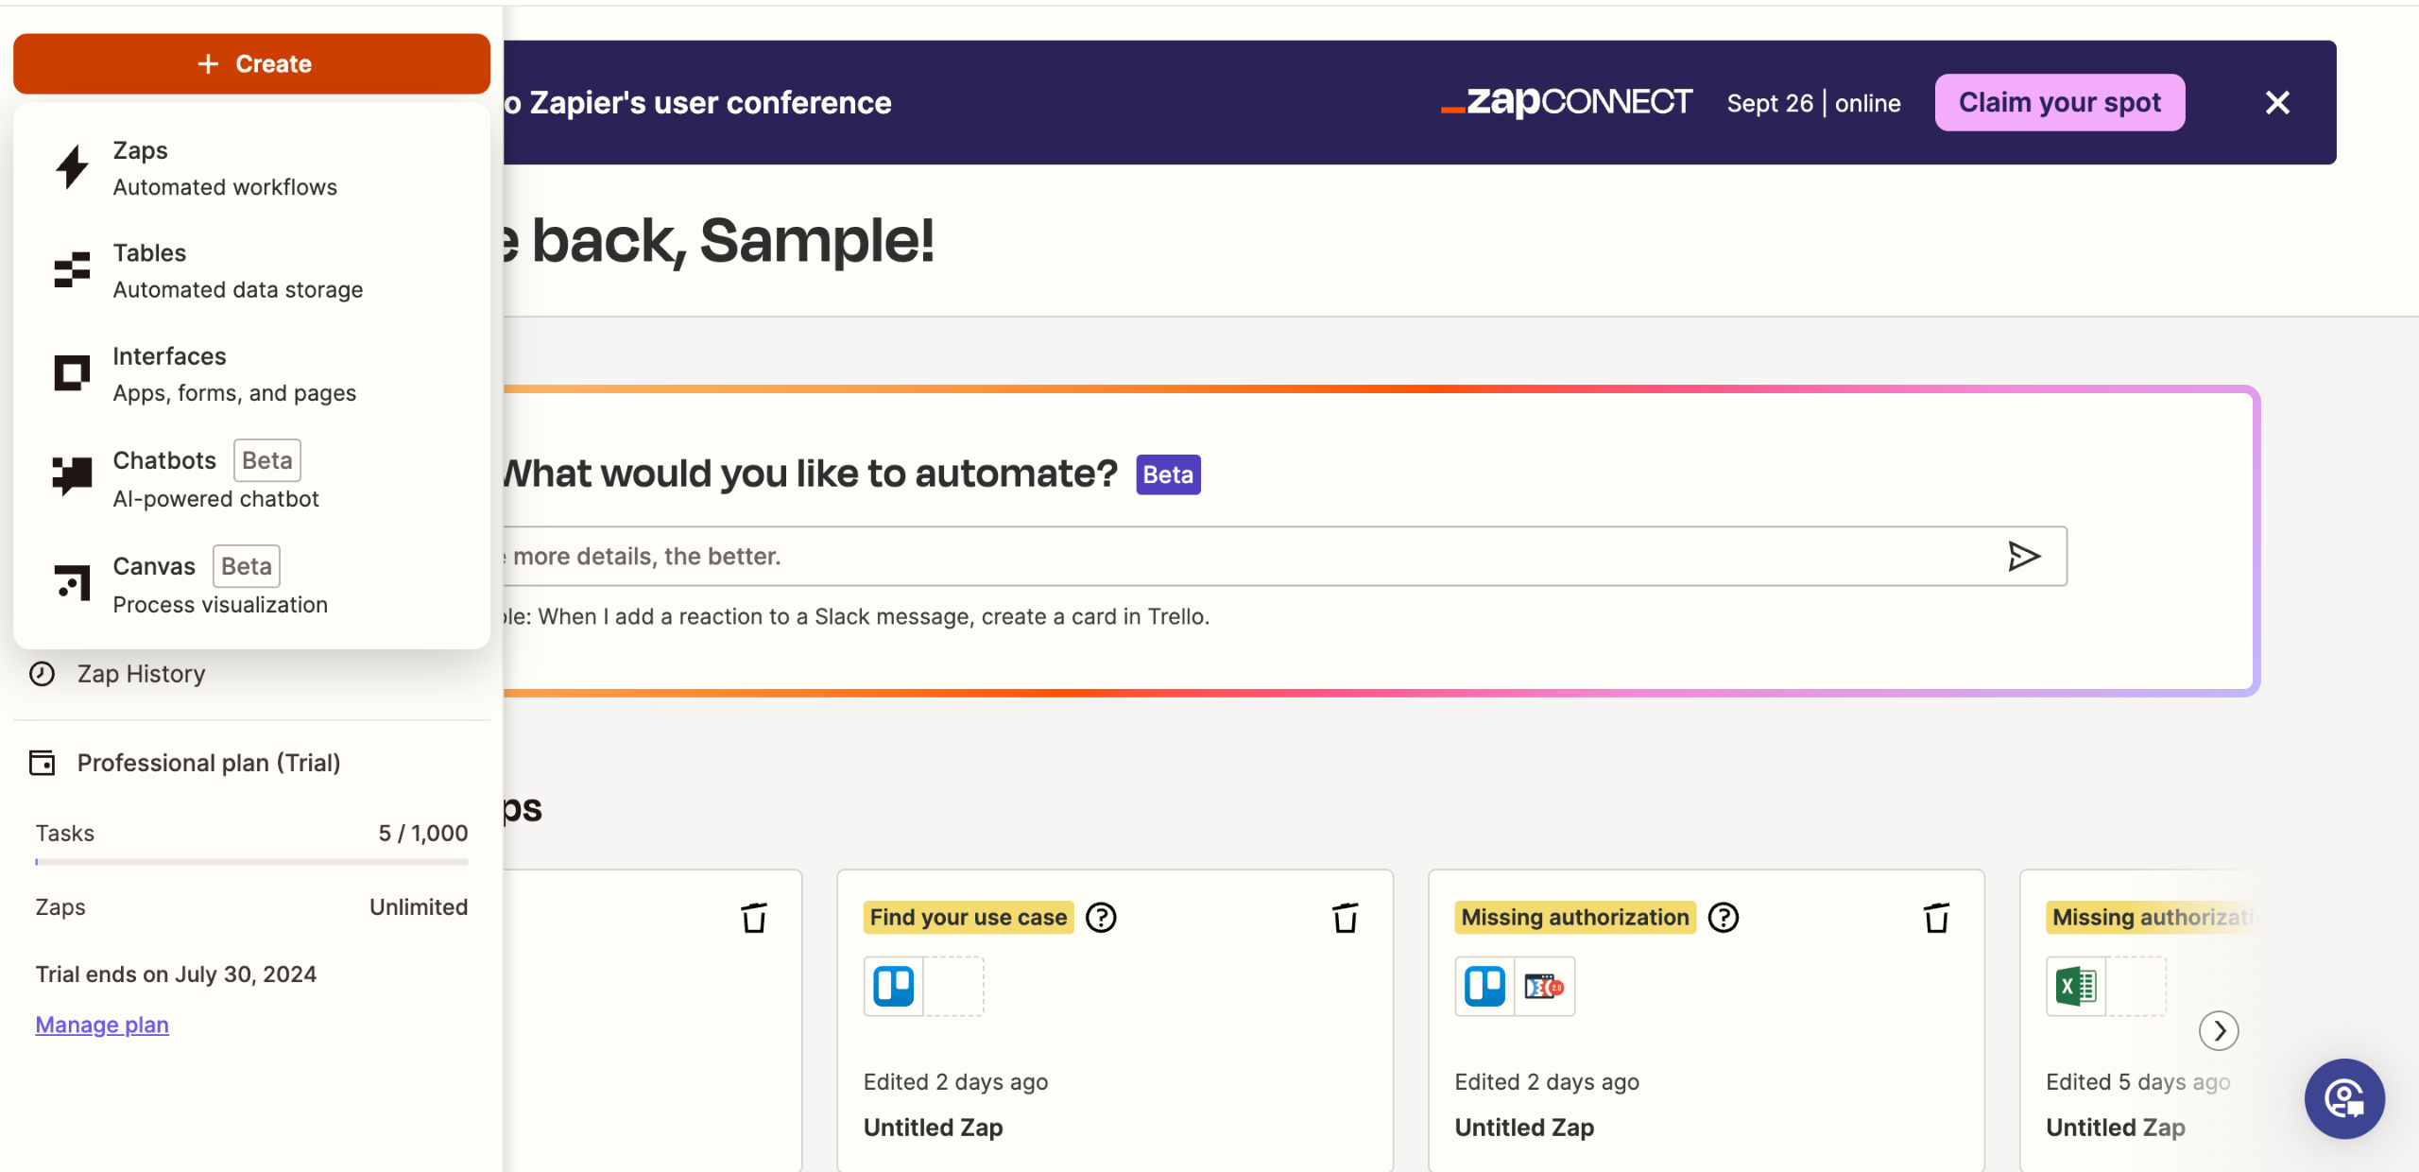Click the send arrow icon
Image resolution: width=2419 pixels, height=1172 pixels.
coord(2023,557)
